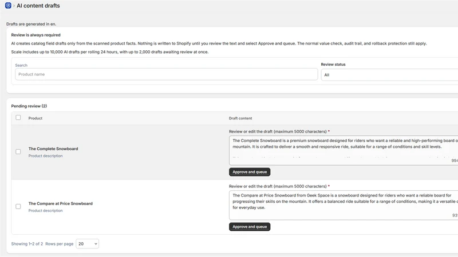The height and width of the screenshot is (257, 458).
Task: Edit the Compare at Price Snowboard draft text
Action: click(x=343, y=205)
